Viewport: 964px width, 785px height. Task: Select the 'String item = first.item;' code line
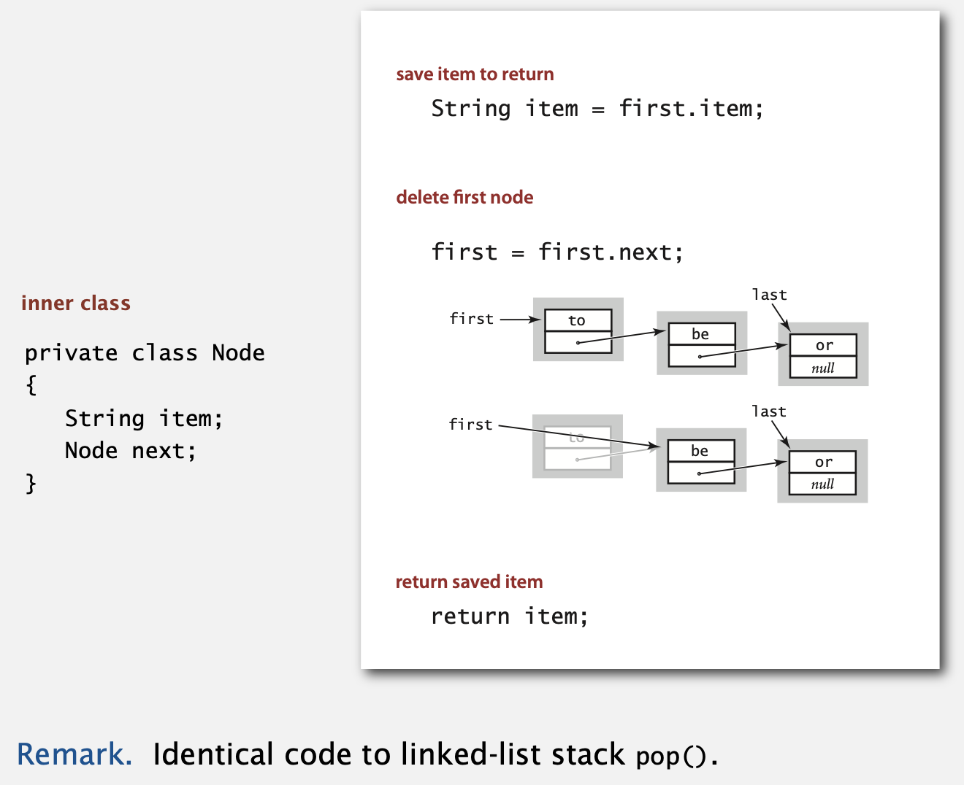[597, 109]
